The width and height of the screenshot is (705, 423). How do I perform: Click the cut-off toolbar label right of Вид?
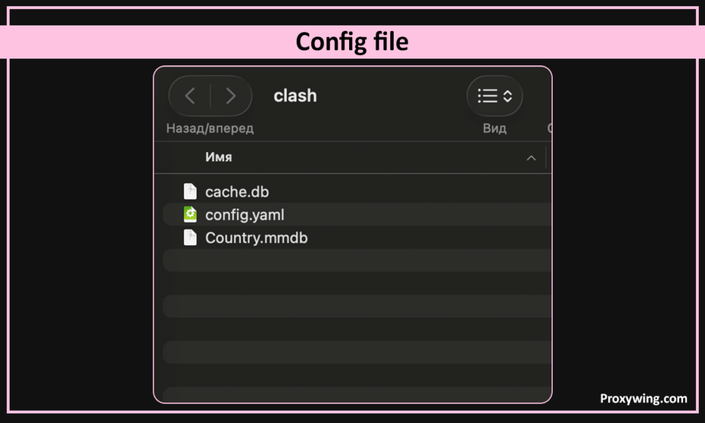point(549,128)
